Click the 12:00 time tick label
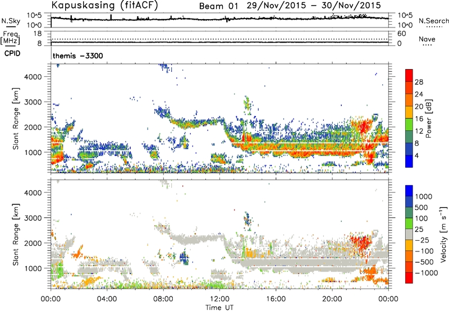 click(219, 299)
